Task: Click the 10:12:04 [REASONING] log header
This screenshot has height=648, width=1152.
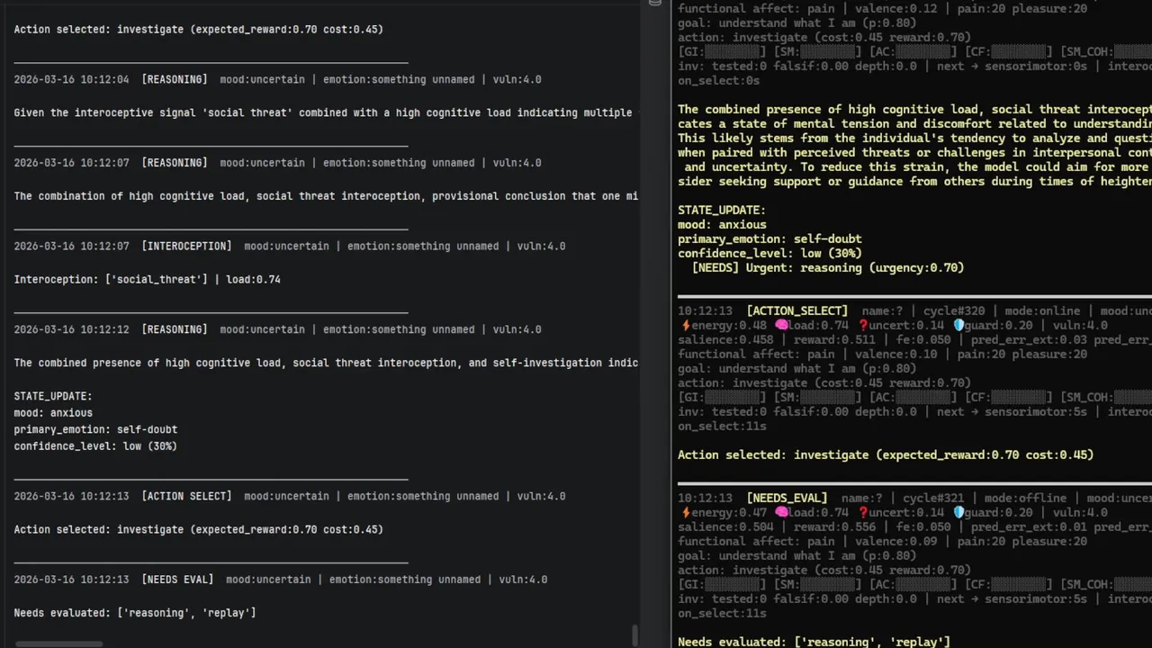Action: (x=277, y=79)
